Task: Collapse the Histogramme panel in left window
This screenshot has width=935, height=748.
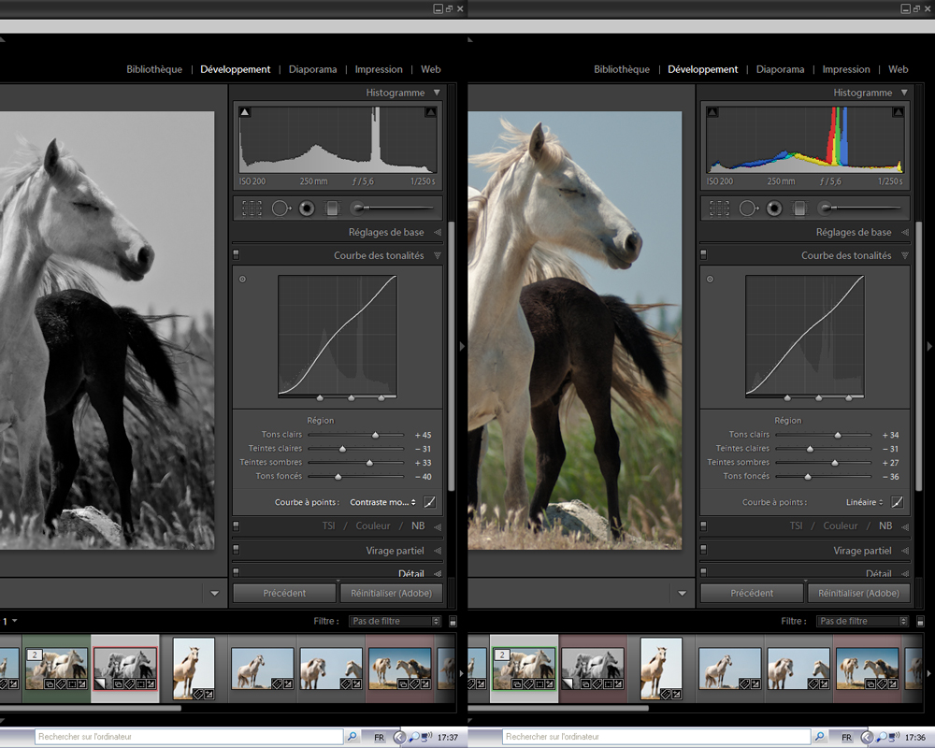Action: pos(437,93)
